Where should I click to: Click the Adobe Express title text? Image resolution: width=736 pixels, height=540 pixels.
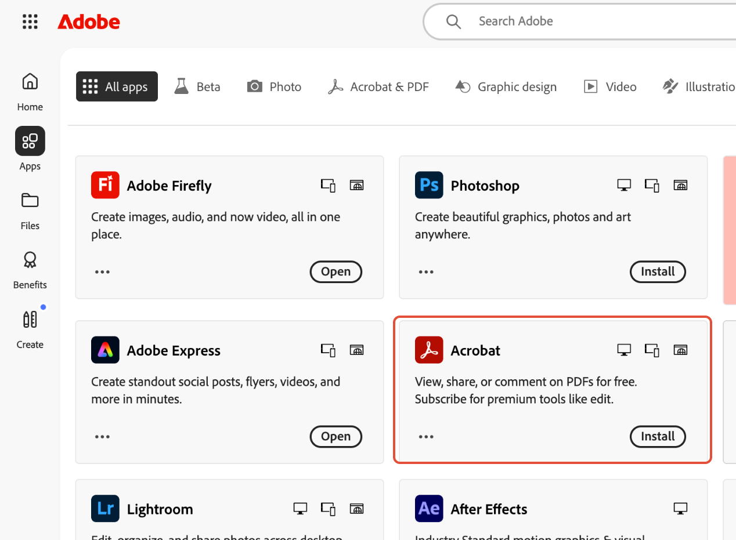click(174, 350)
